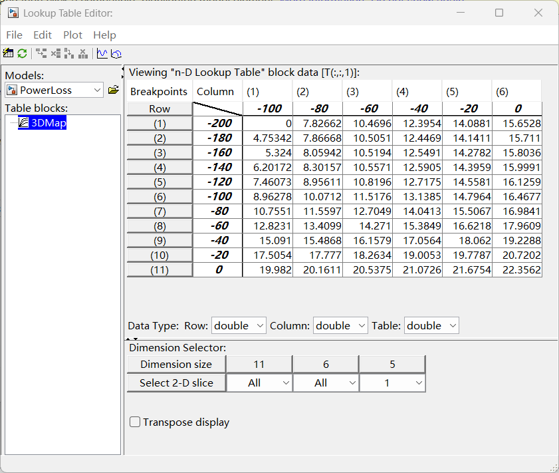Click the horizontal splitter arrows above Dimension Selector

pos(132,339)
